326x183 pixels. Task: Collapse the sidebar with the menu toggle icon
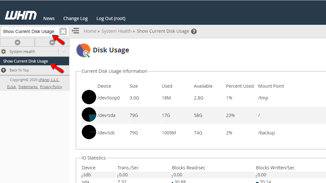pos(75,31)
